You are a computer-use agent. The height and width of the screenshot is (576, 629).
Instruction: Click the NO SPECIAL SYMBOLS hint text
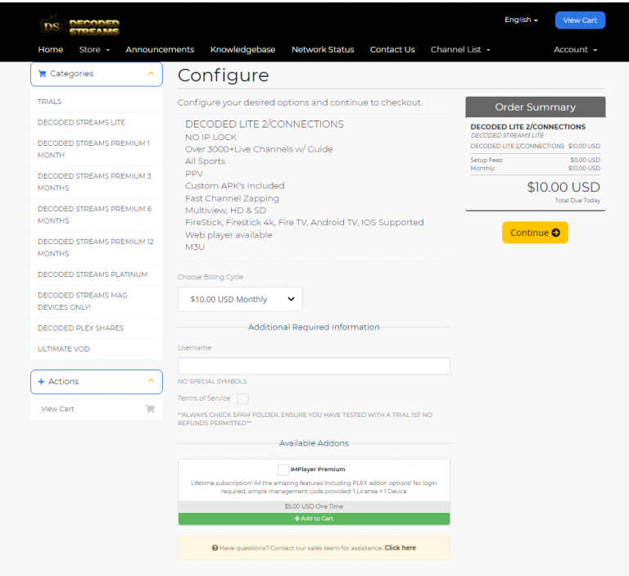pyautogui.click(x=212, y=381)
